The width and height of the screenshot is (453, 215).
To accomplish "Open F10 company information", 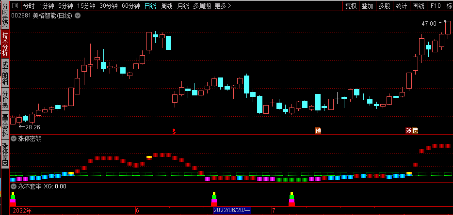I will click(436, 6).
